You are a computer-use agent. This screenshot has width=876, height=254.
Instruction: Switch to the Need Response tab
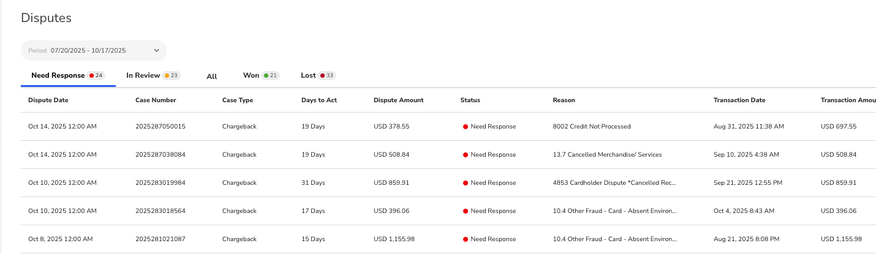click(x=58, y=75)
